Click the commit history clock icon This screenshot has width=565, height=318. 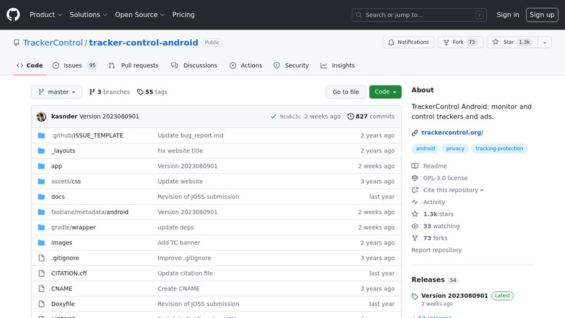[350, 117]
